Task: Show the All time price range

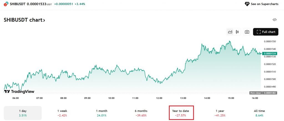Action: point(259,113)
